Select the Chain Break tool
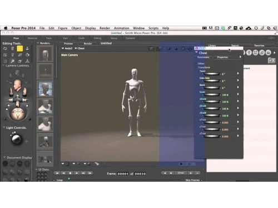This screenshot has height=208, width=278. (x=20, y=55)
